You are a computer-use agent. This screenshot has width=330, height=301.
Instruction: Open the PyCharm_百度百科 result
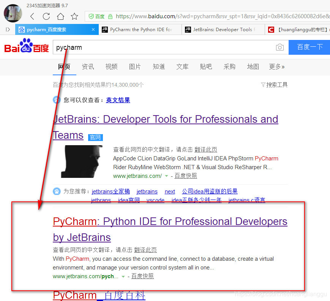pyautogui.click(x=99, y=295)
